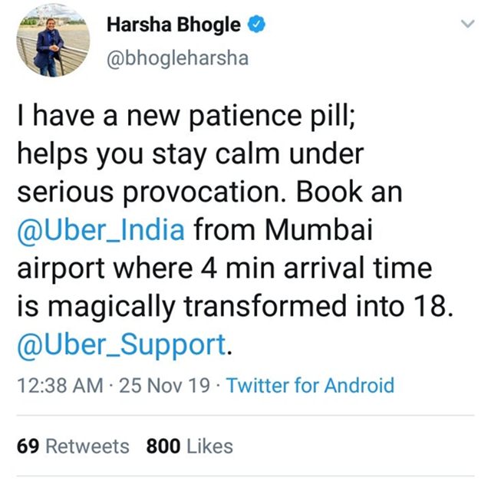Click the number 69 retweet count
This screenshot has width=491, height=494.
(x=28, y=446)
